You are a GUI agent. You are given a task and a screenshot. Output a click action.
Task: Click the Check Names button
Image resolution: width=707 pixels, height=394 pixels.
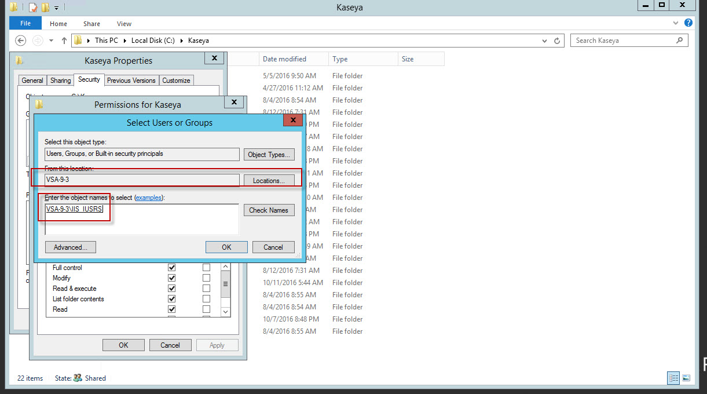coord(269,210)
